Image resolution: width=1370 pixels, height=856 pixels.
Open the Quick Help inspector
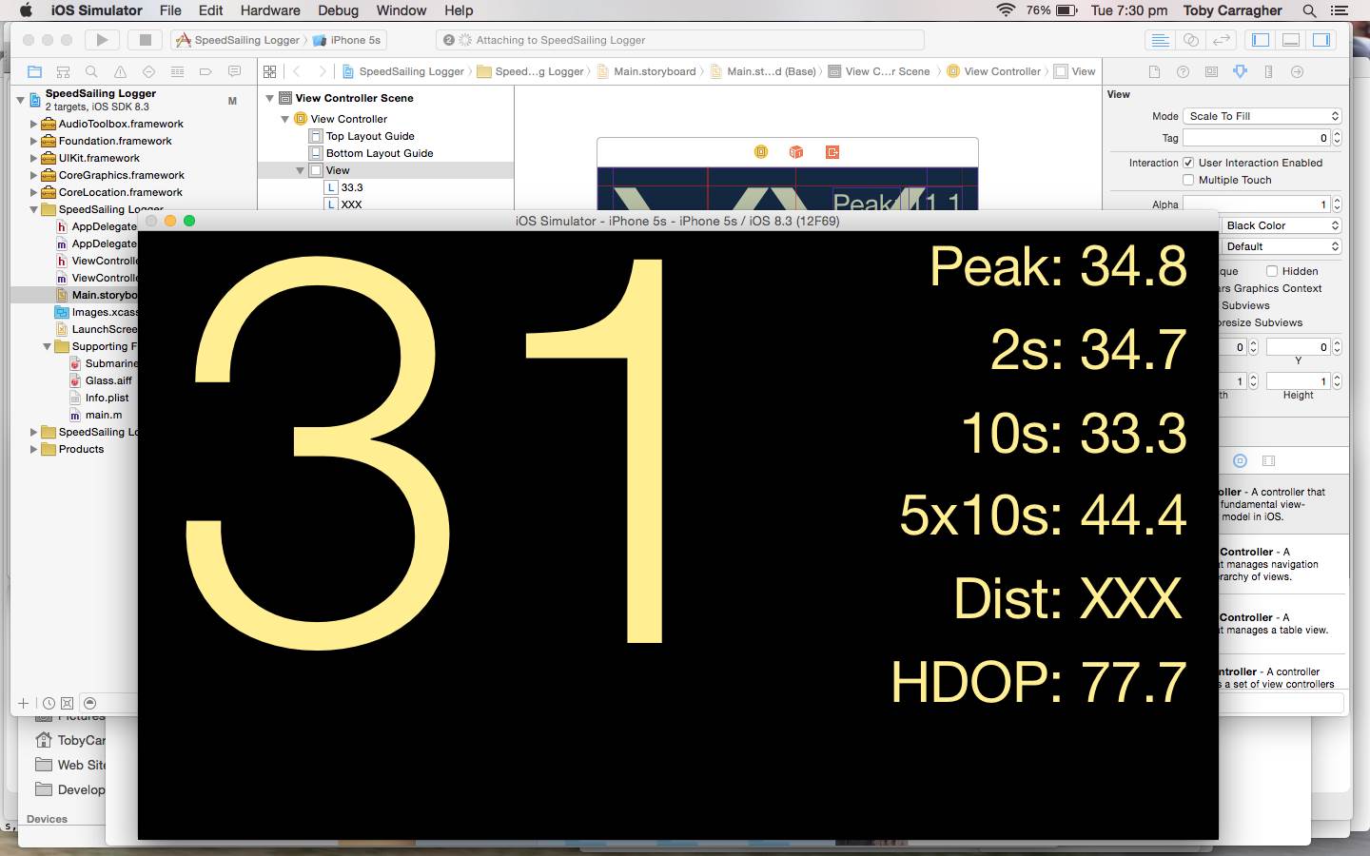(1183, 71)
